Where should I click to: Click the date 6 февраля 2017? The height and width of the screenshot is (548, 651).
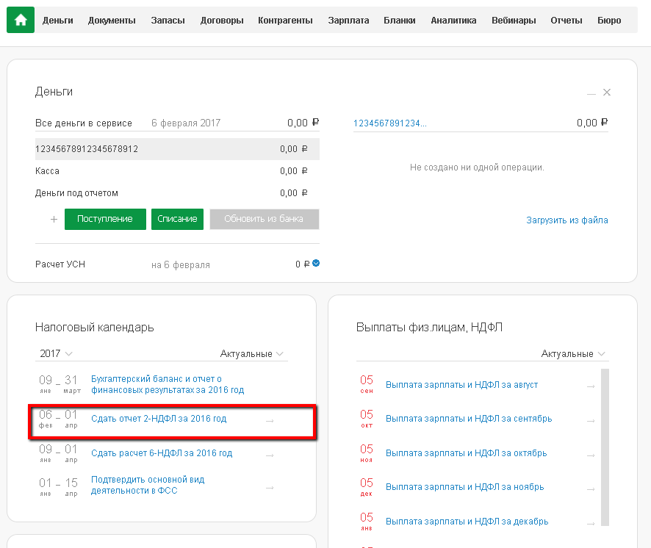[x=186, y=123]
